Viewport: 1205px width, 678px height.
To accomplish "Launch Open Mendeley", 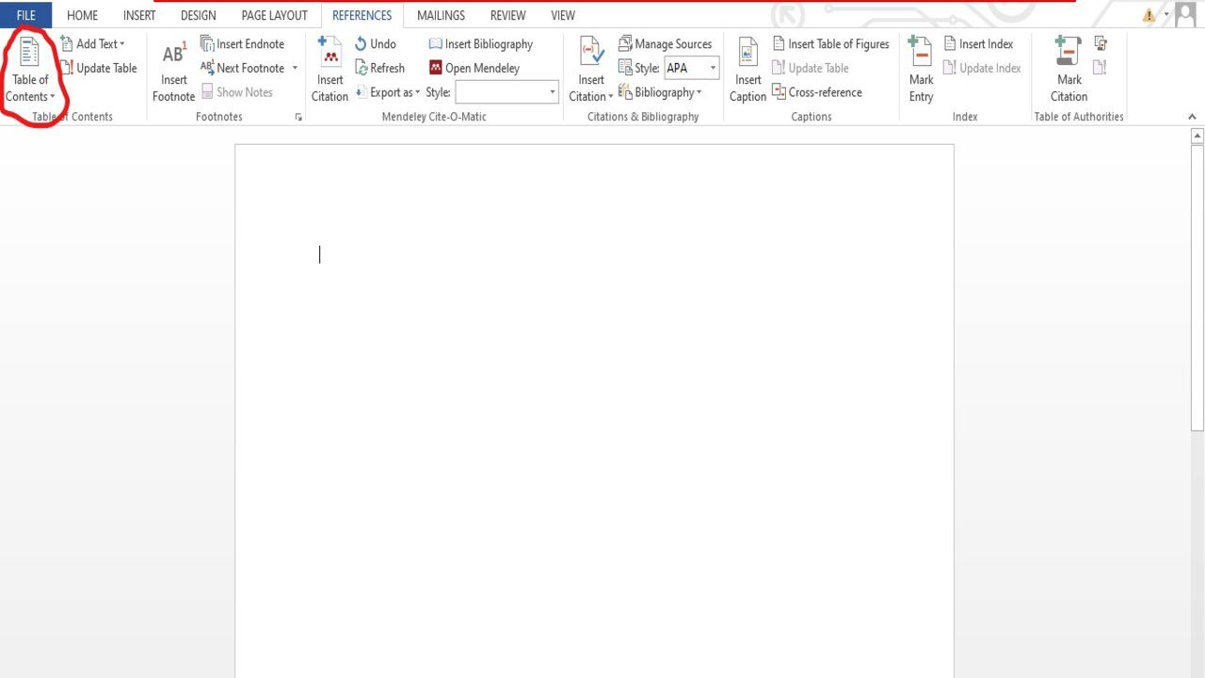I will (474, 68).
